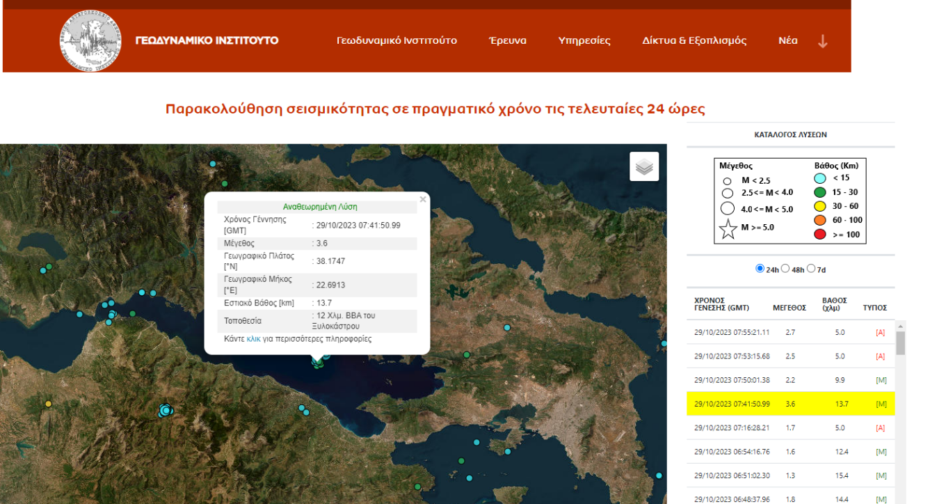
Task: Click the clustered cyan markers on Peloponnese
Action: pyautogui.click(x=165, y=411)
